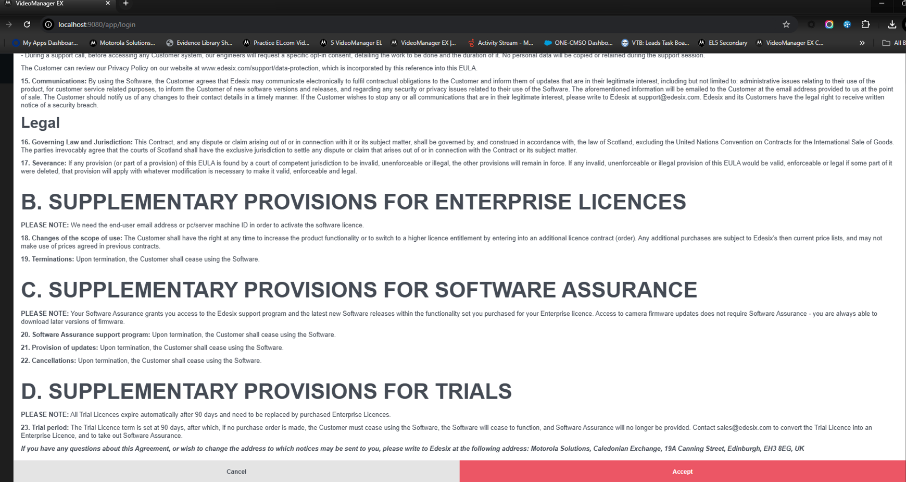Click the www.edesix.com/support/data-protection text
Image resolution: width=906 pixels, height=482 pixels.
(x=260, y=68)
